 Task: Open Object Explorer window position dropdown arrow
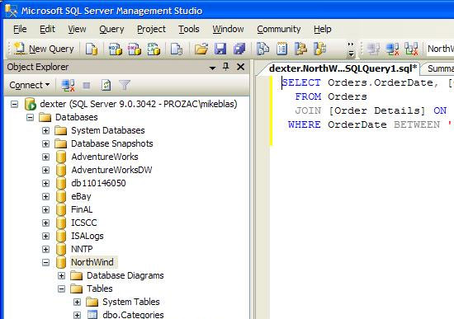pyautogui.click(x=212, y=68)
